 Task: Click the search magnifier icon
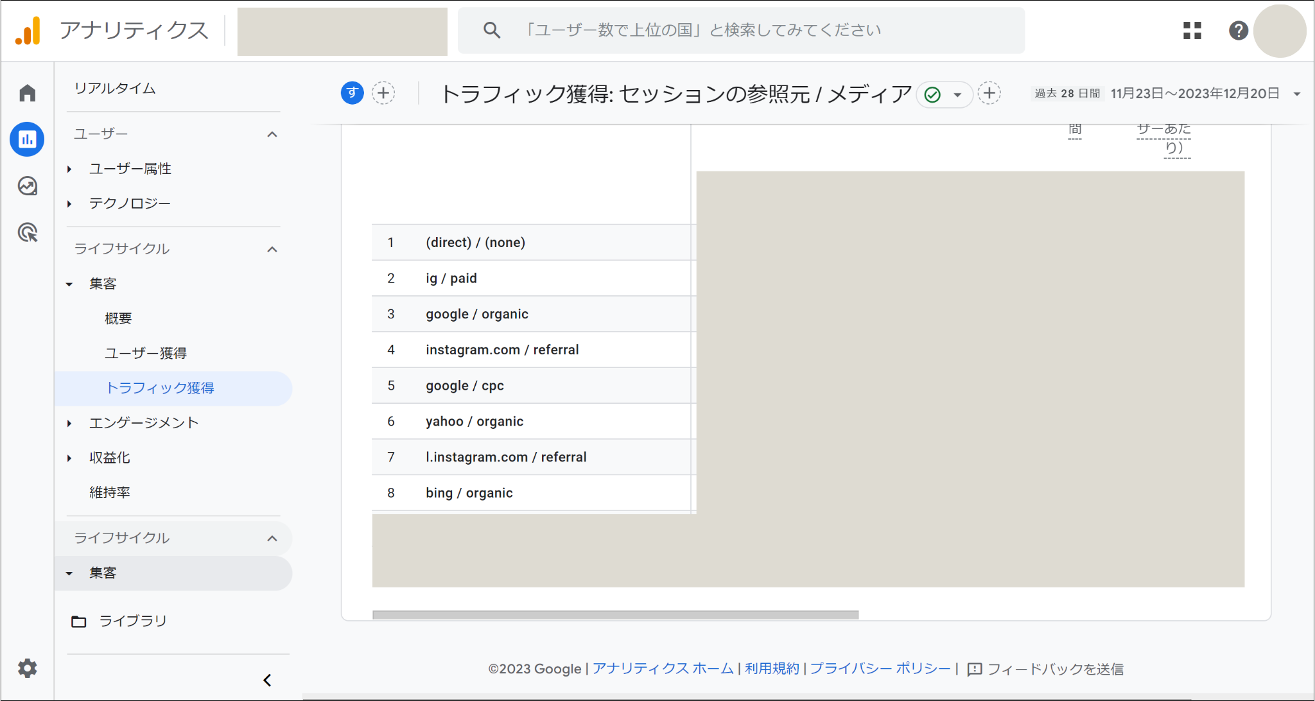point(492,30)
